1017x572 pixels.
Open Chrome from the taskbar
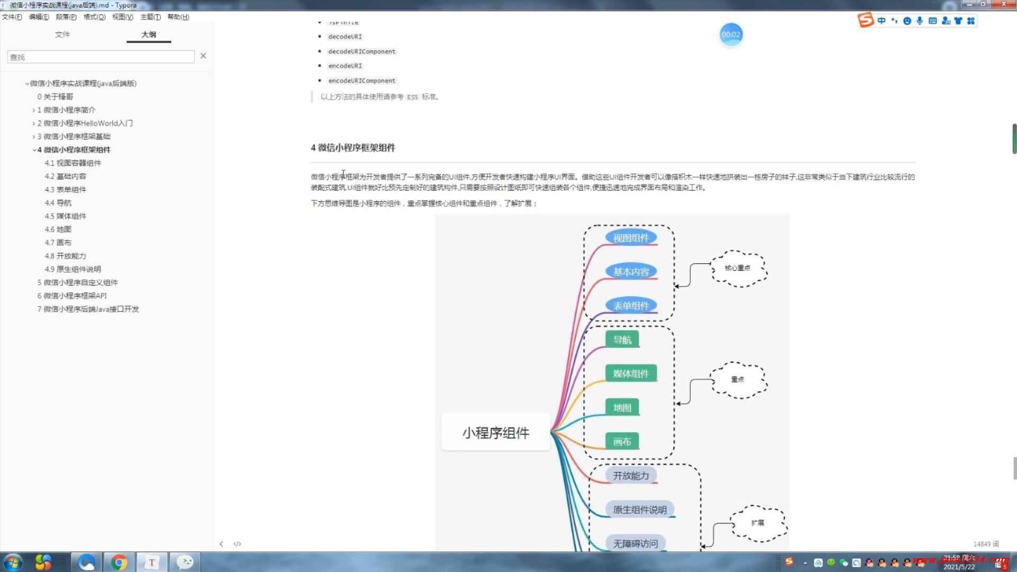tap(119, 562)
